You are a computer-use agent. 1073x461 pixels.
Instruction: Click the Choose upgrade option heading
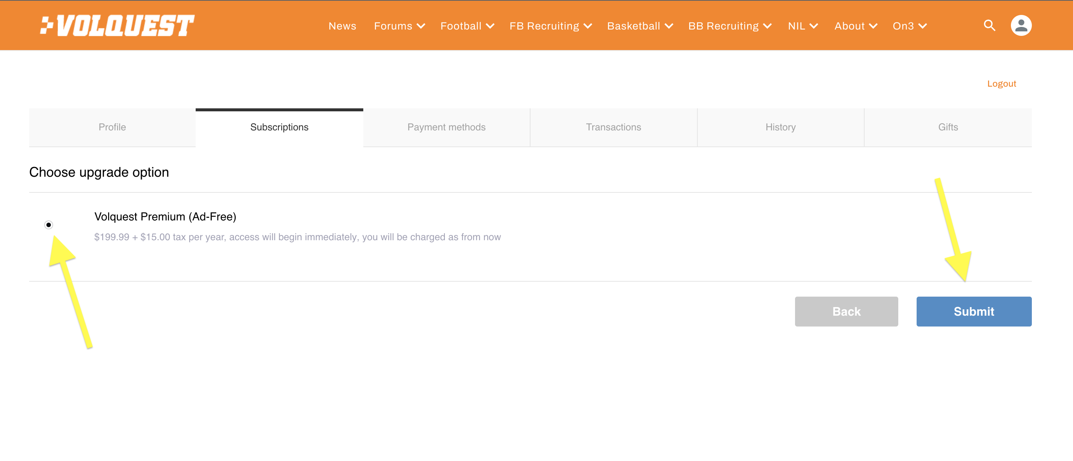click(x=99, y=172)
